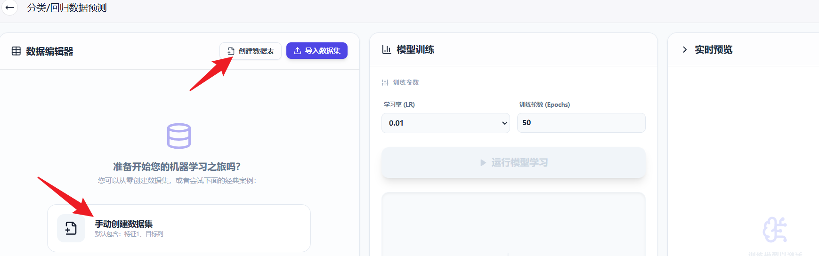Viewport: 819px width, 256px height.
Task: Click the 实时预览 panel heading
Action: pos(713,49)
